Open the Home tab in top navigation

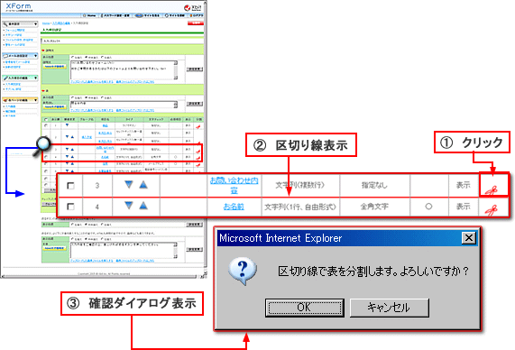pyautogui.click(x=89, y=15)
